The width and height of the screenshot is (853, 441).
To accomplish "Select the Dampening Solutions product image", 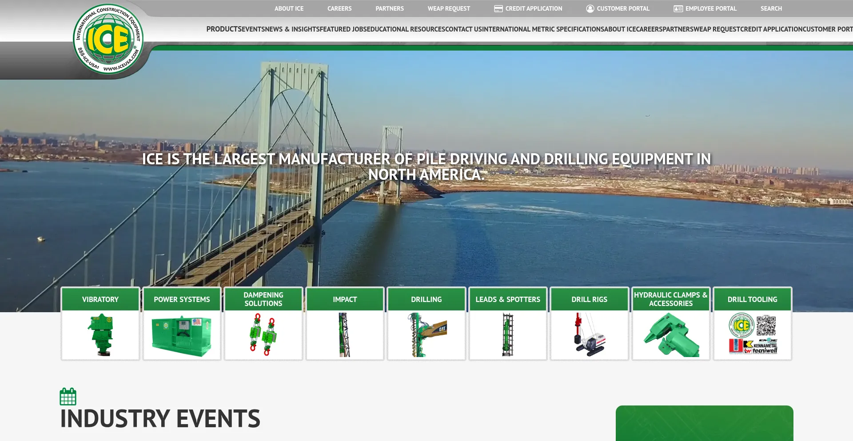I will 263,335.
